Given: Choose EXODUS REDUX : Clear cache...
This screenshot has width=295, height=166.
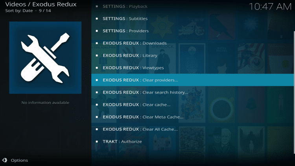Looking at the screenshot, I should click(x=192, y=105).
